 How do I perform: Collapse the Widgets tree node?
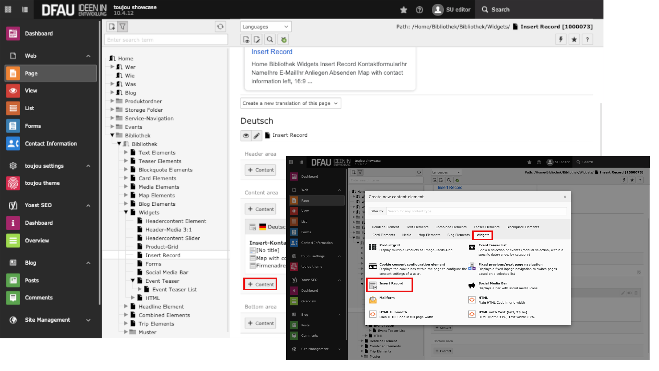126,213
